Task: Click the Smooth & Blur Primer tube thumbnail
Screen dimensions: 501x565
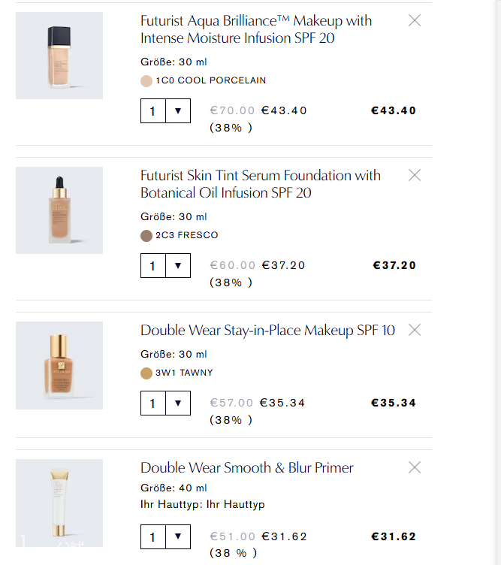Action: (59, 502)
